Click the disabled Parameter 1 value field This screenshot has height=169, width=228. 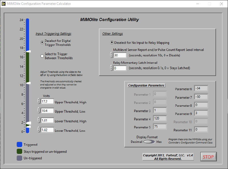(160, 94)
